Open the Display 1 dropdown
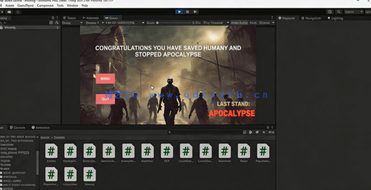Screen dimensions: 371x190 95,23
